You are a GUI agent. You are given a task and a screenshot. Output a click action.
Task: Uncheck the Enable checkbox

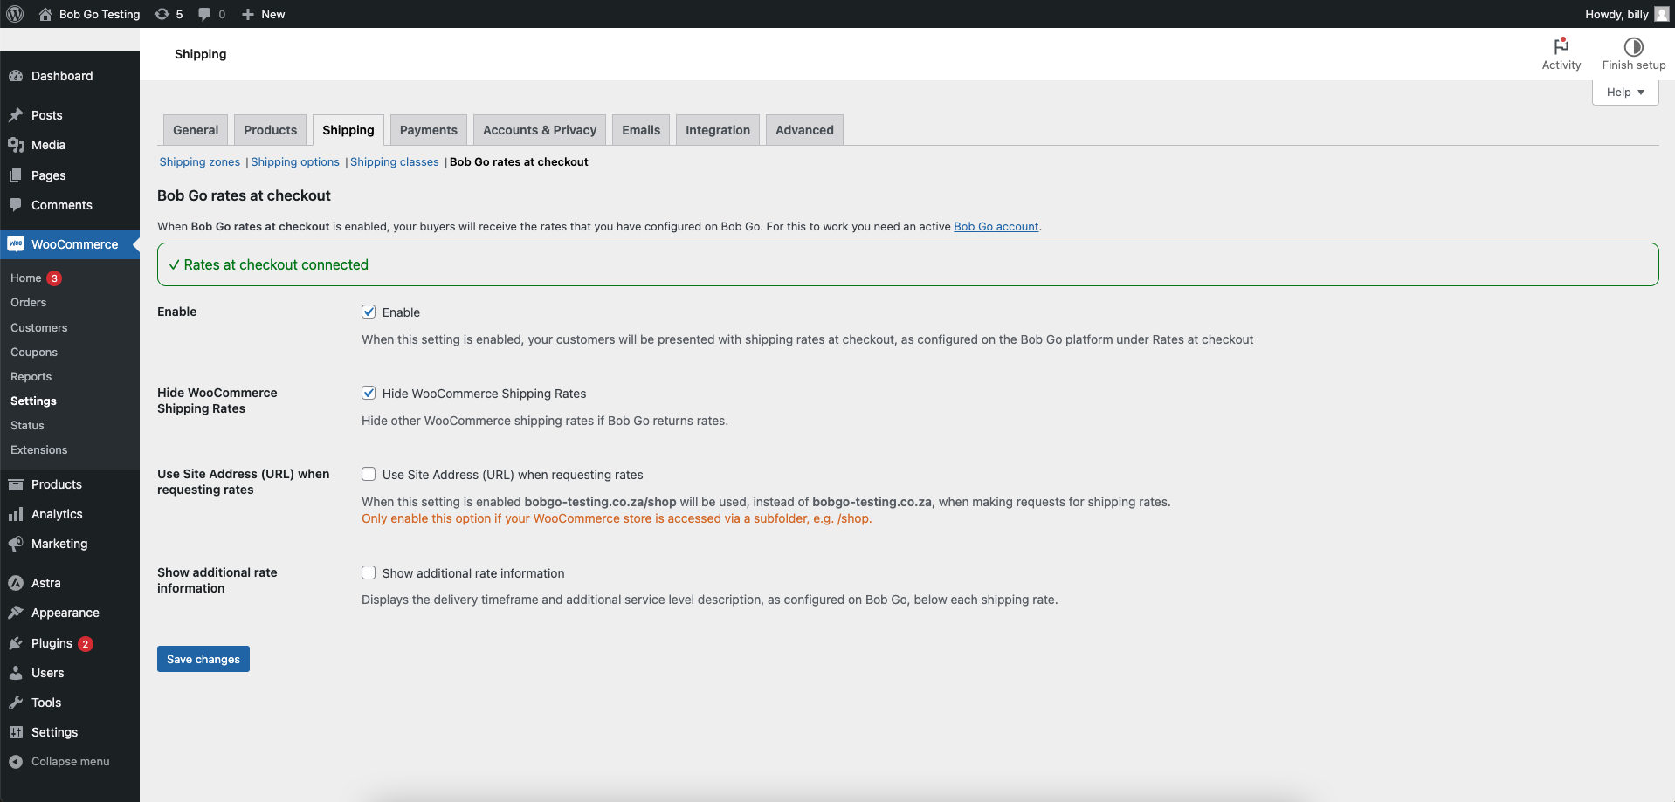click(369, 312)
